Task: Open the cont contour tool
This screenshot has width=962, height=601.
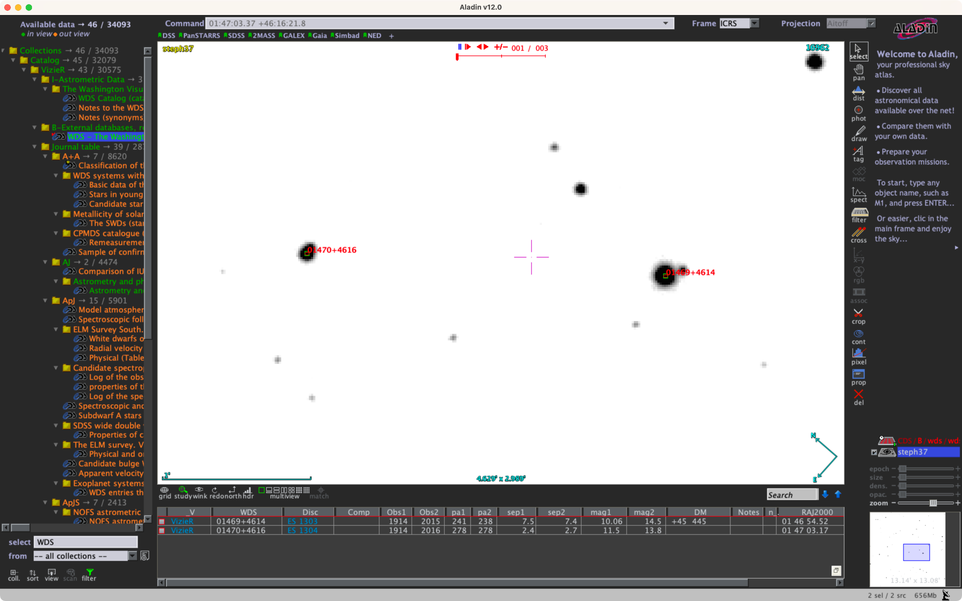Action: tap(858, 337)
